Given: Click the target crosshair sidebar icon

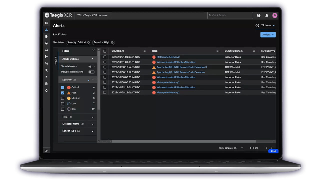Looking at the screenshot, I should [46, 43].
